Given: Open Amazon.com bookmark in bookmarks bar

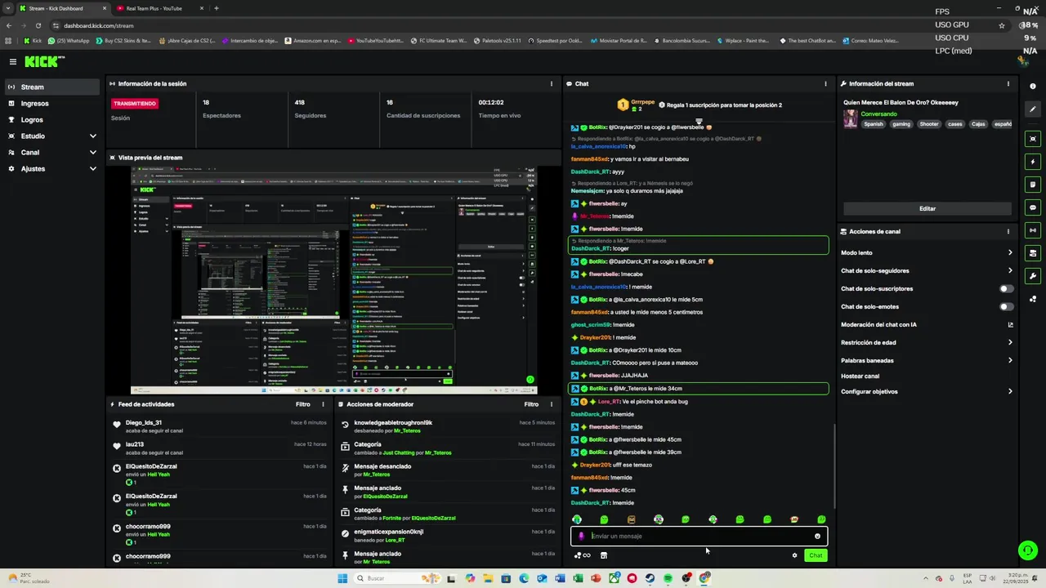Looking at the screenshot, I should point(312,40).
